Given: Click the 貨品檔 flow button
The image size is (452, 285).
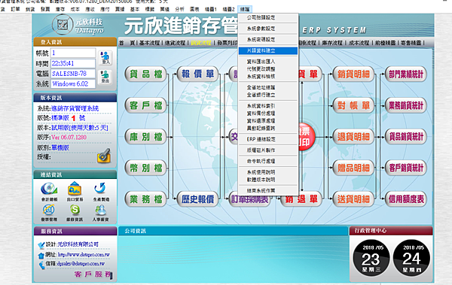Looking at the screenshot, I should point(146,74).
